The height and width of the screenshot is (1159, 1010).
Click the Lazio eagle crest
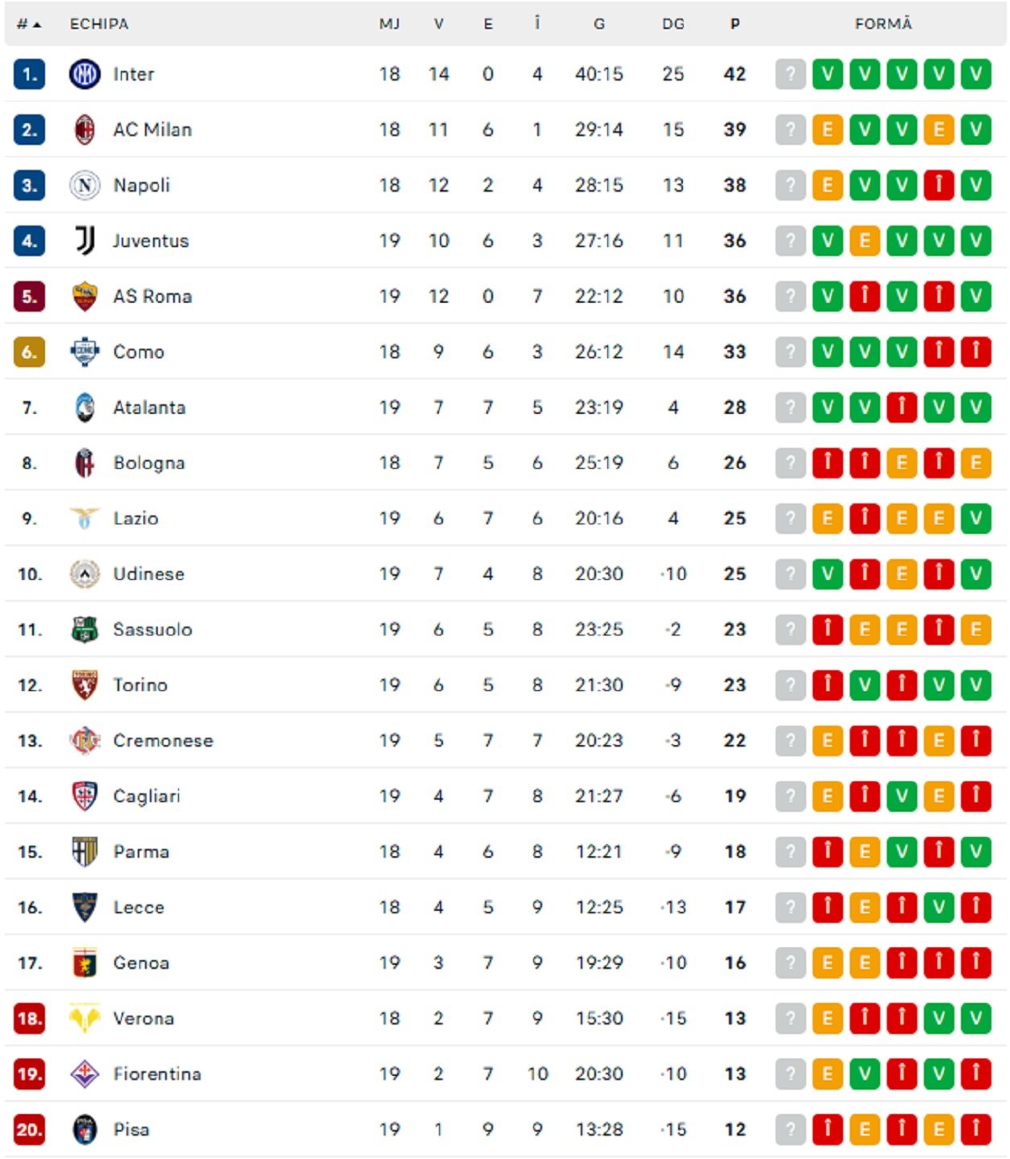[85, 519]
